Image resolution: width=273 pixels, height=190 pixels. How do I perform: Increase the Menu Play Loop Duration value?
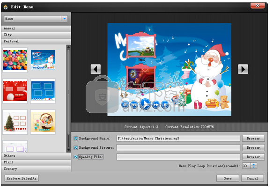tap(254, 164)
